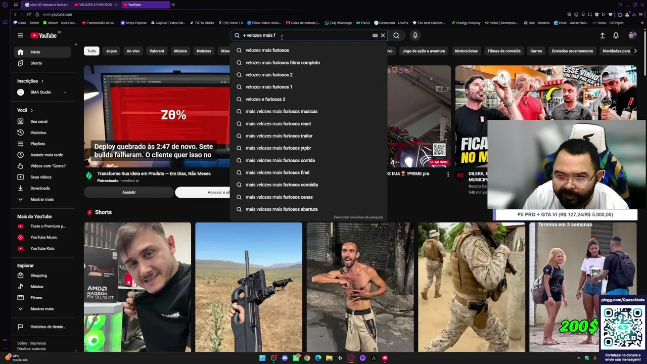Open the account avatar menu
The width and height of the screenshot is (647, 364).
[632, 35]
